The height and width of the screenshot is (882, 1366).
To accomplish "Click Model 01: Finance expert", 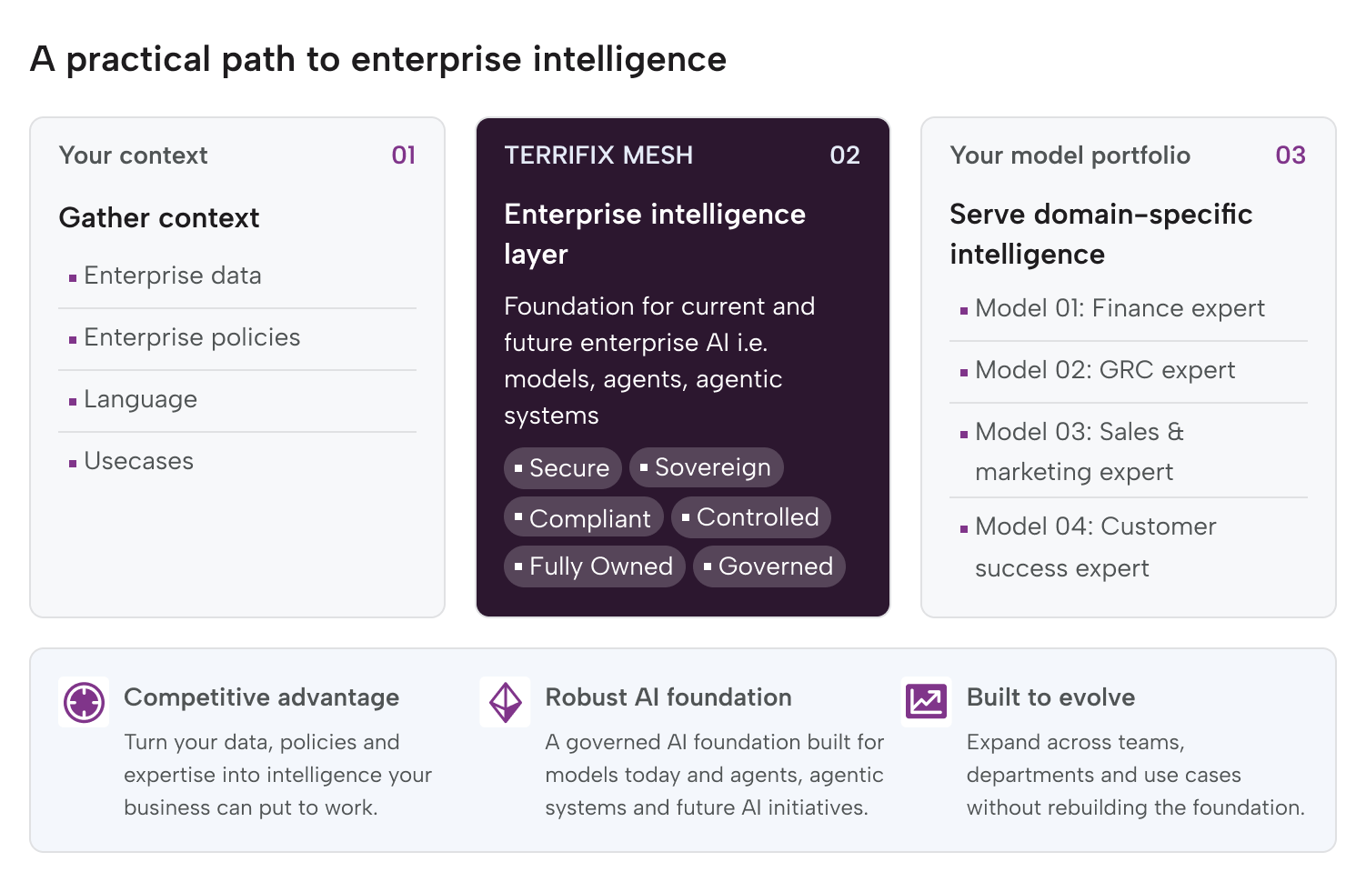I will point(1129,308).
